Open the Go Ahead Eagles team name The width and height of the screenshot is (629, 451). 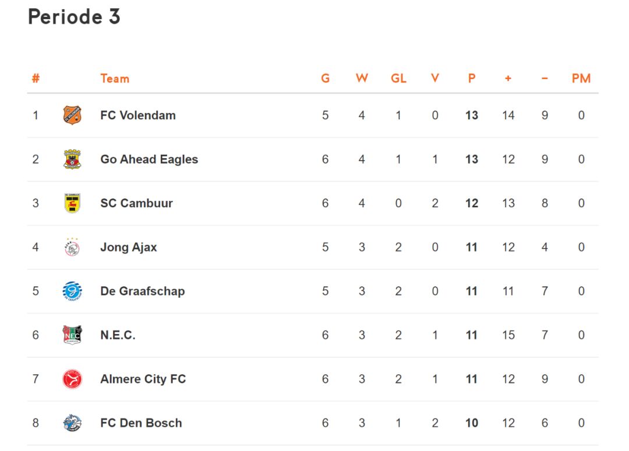pyautogui.click(x=149, y=159)
